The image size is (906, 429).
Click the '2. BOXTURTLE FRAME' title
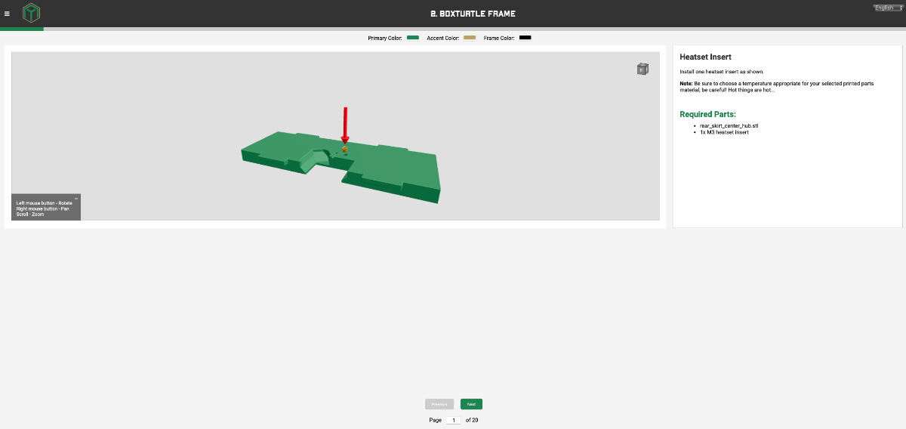pos(473,14)
